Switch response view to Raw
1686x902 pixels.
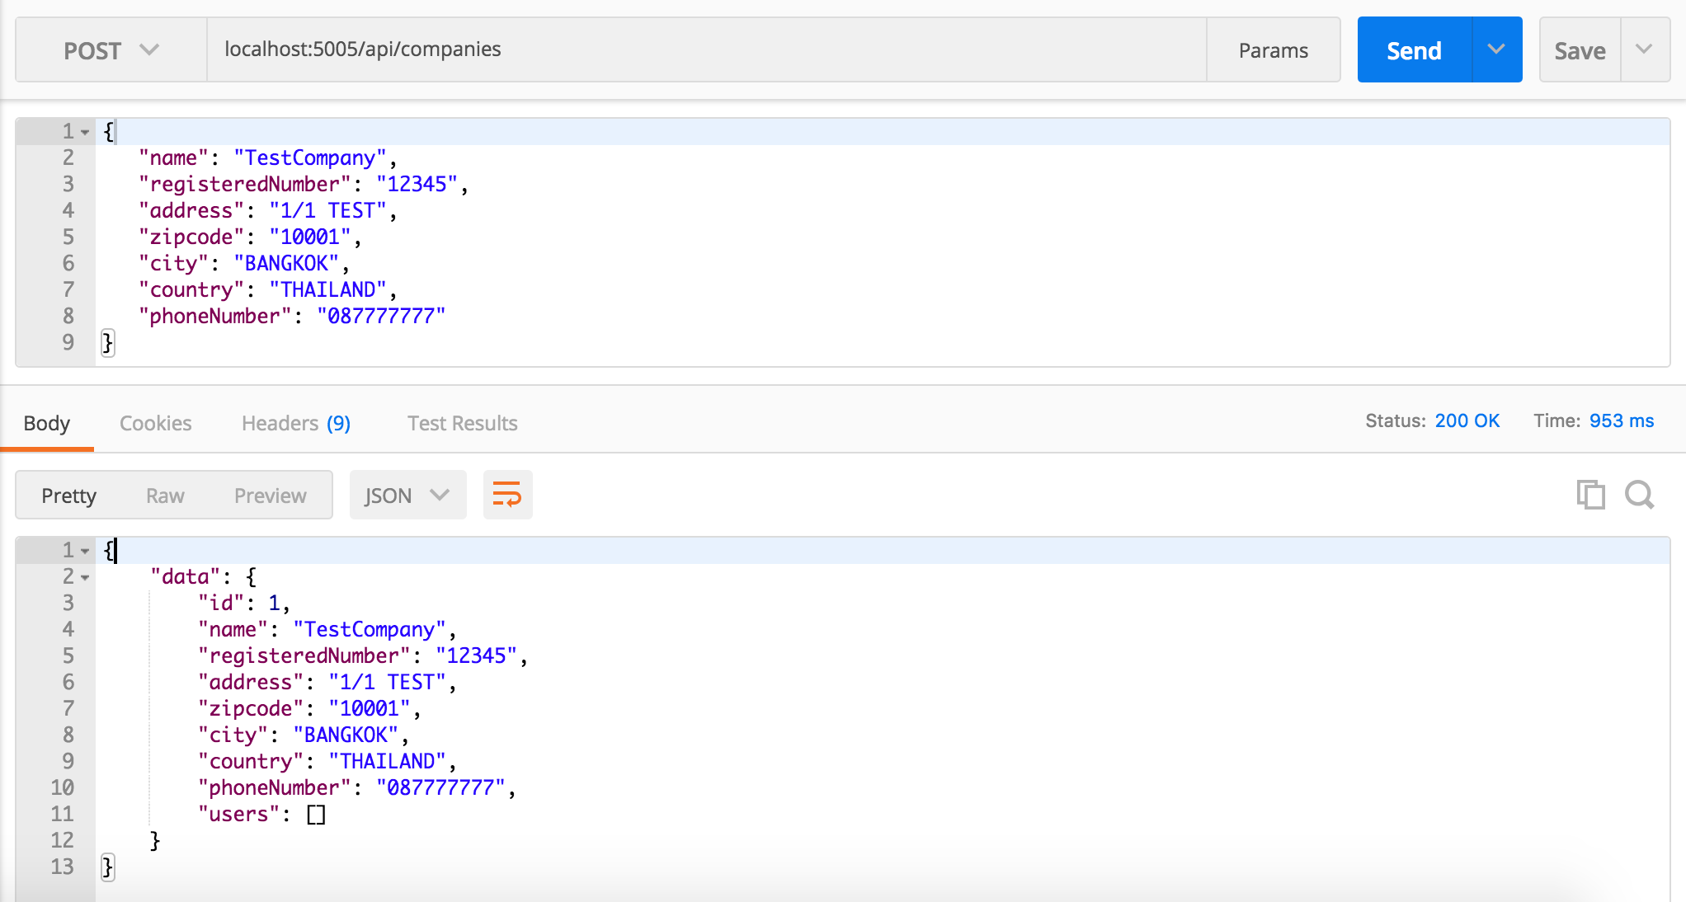(165, 495)
